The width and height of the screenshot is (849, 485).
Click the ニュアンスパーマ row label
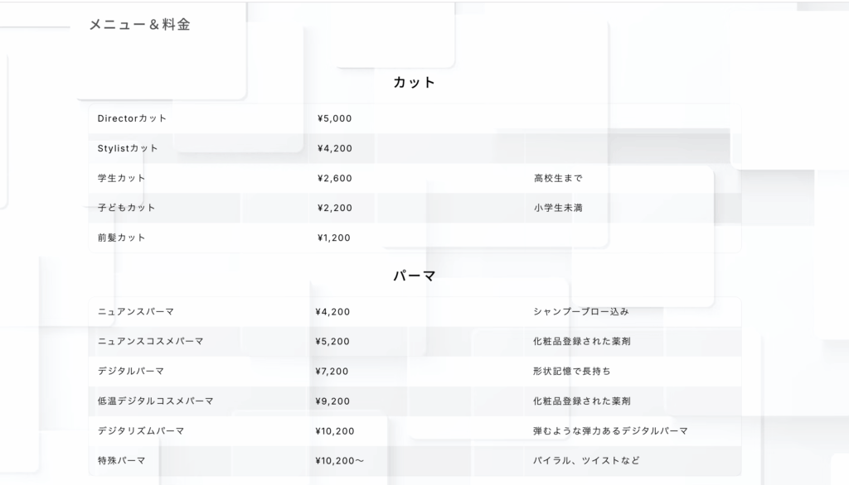pyautogui.click(x=136, y=311)
